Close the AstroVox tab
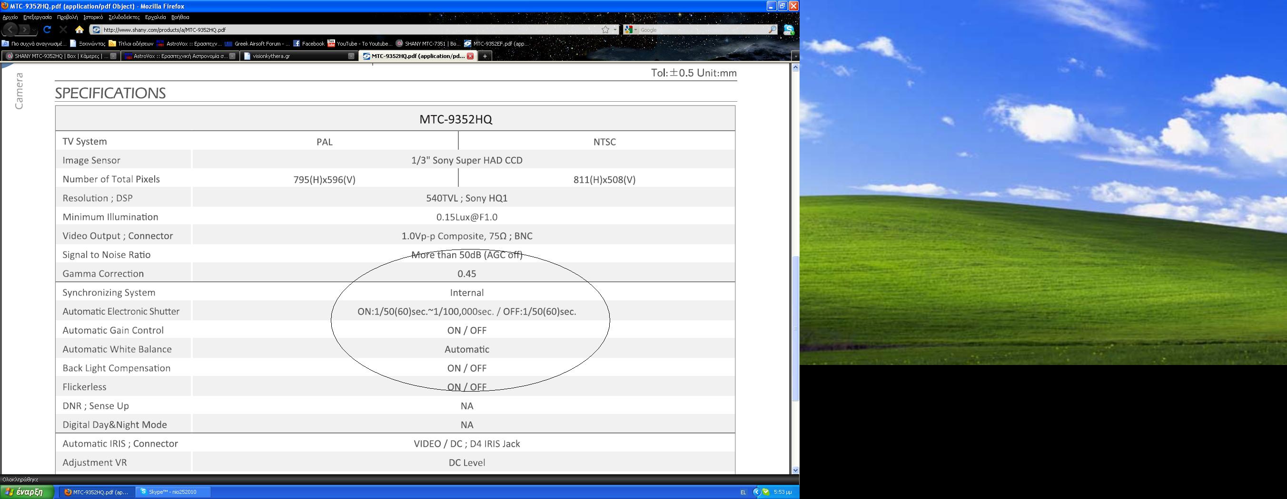The width and height of the screenshot is (1287, 499). point(232,56)
